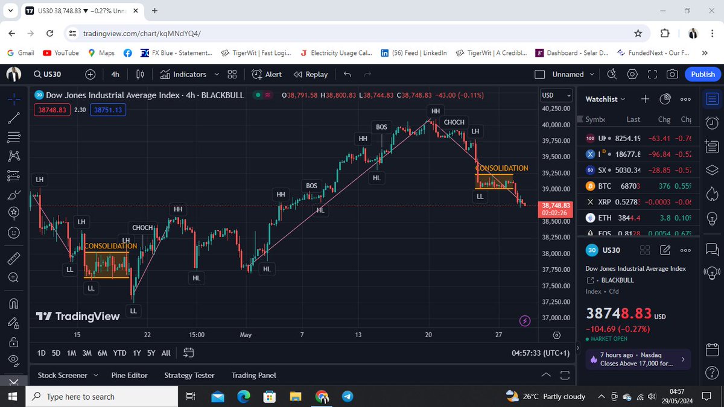Screen dimensions: 724x407
Task: Collapse the bottom panel chevron
Action: (546, 375)
